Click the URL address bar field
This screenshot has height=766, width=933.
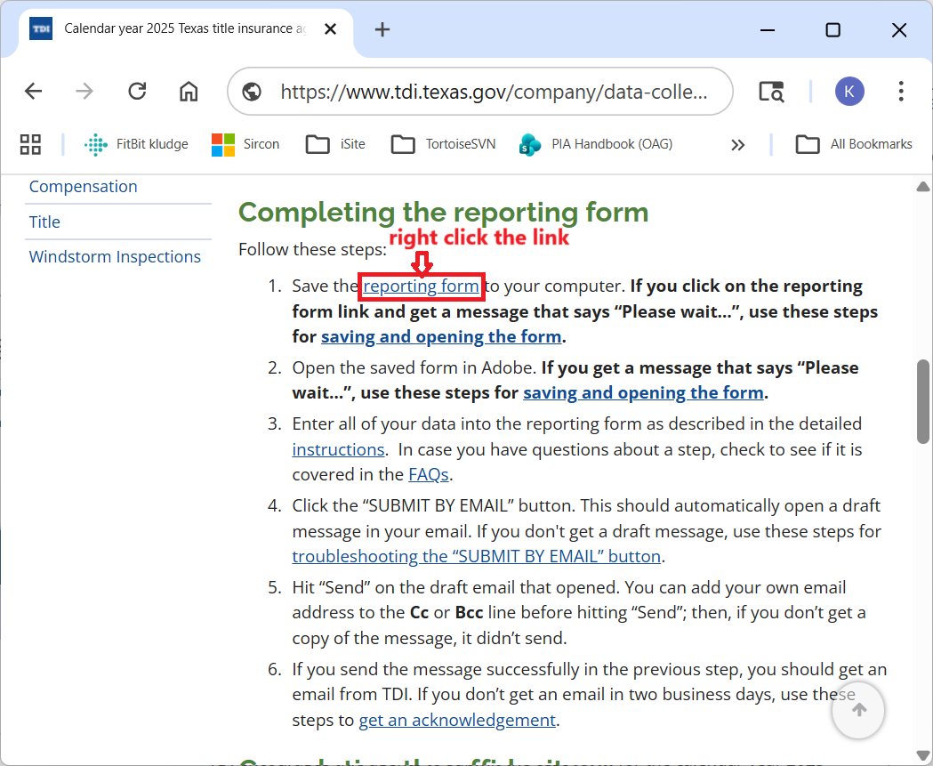tap(494, 92)
